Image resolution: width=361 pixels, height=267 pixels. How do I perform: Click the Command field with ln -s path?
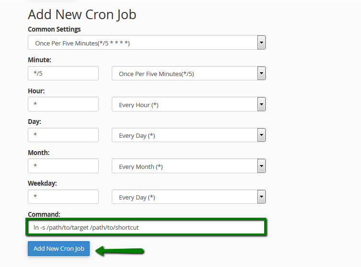[x=146, y=227]
